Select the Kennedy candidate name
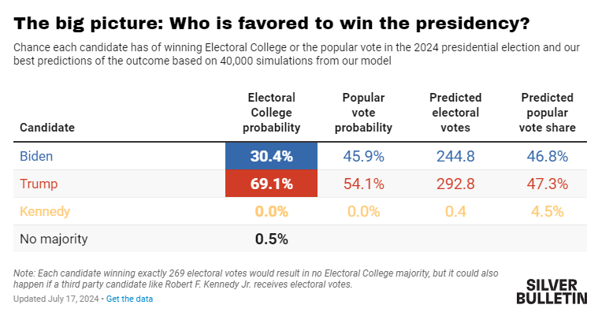 [x=45, y=211]
